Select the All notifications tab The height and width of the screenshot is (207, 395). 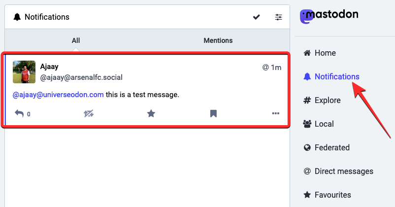(75, 40)
